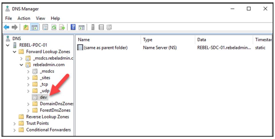Toggle the Show/Hide Console Tree button
This screenshot has height=139, width=275.
34,27
